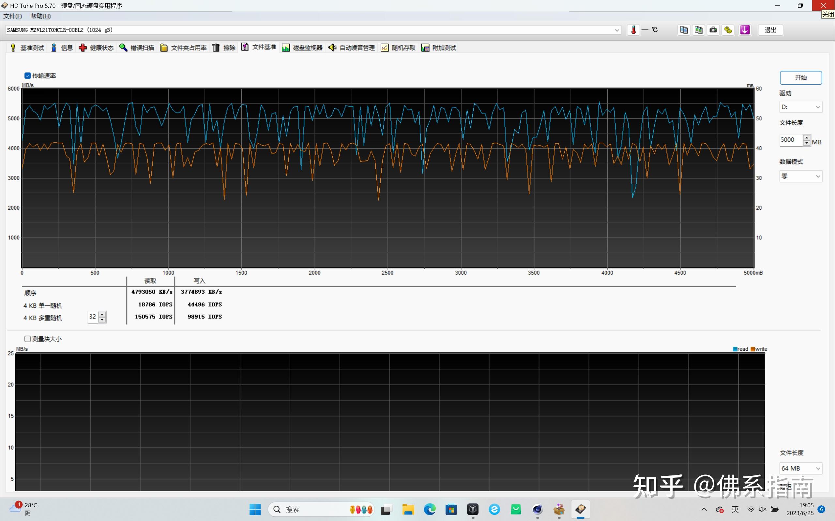Click the magenta download arrow icon
The height and width of the screenshot is (521, 835).
point(745,30)
